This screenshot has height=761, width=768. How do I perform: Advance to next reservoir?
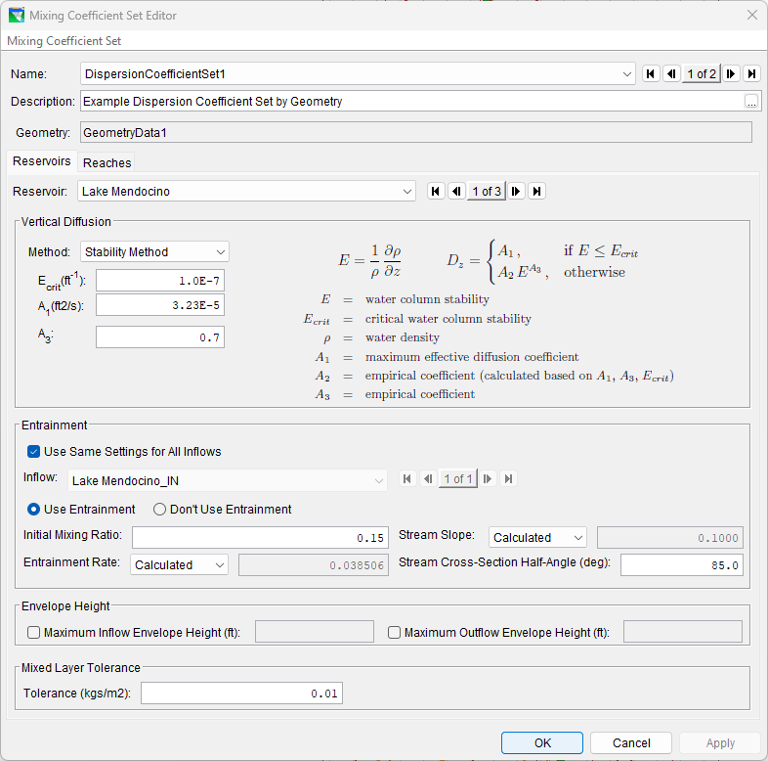[516, 191]
